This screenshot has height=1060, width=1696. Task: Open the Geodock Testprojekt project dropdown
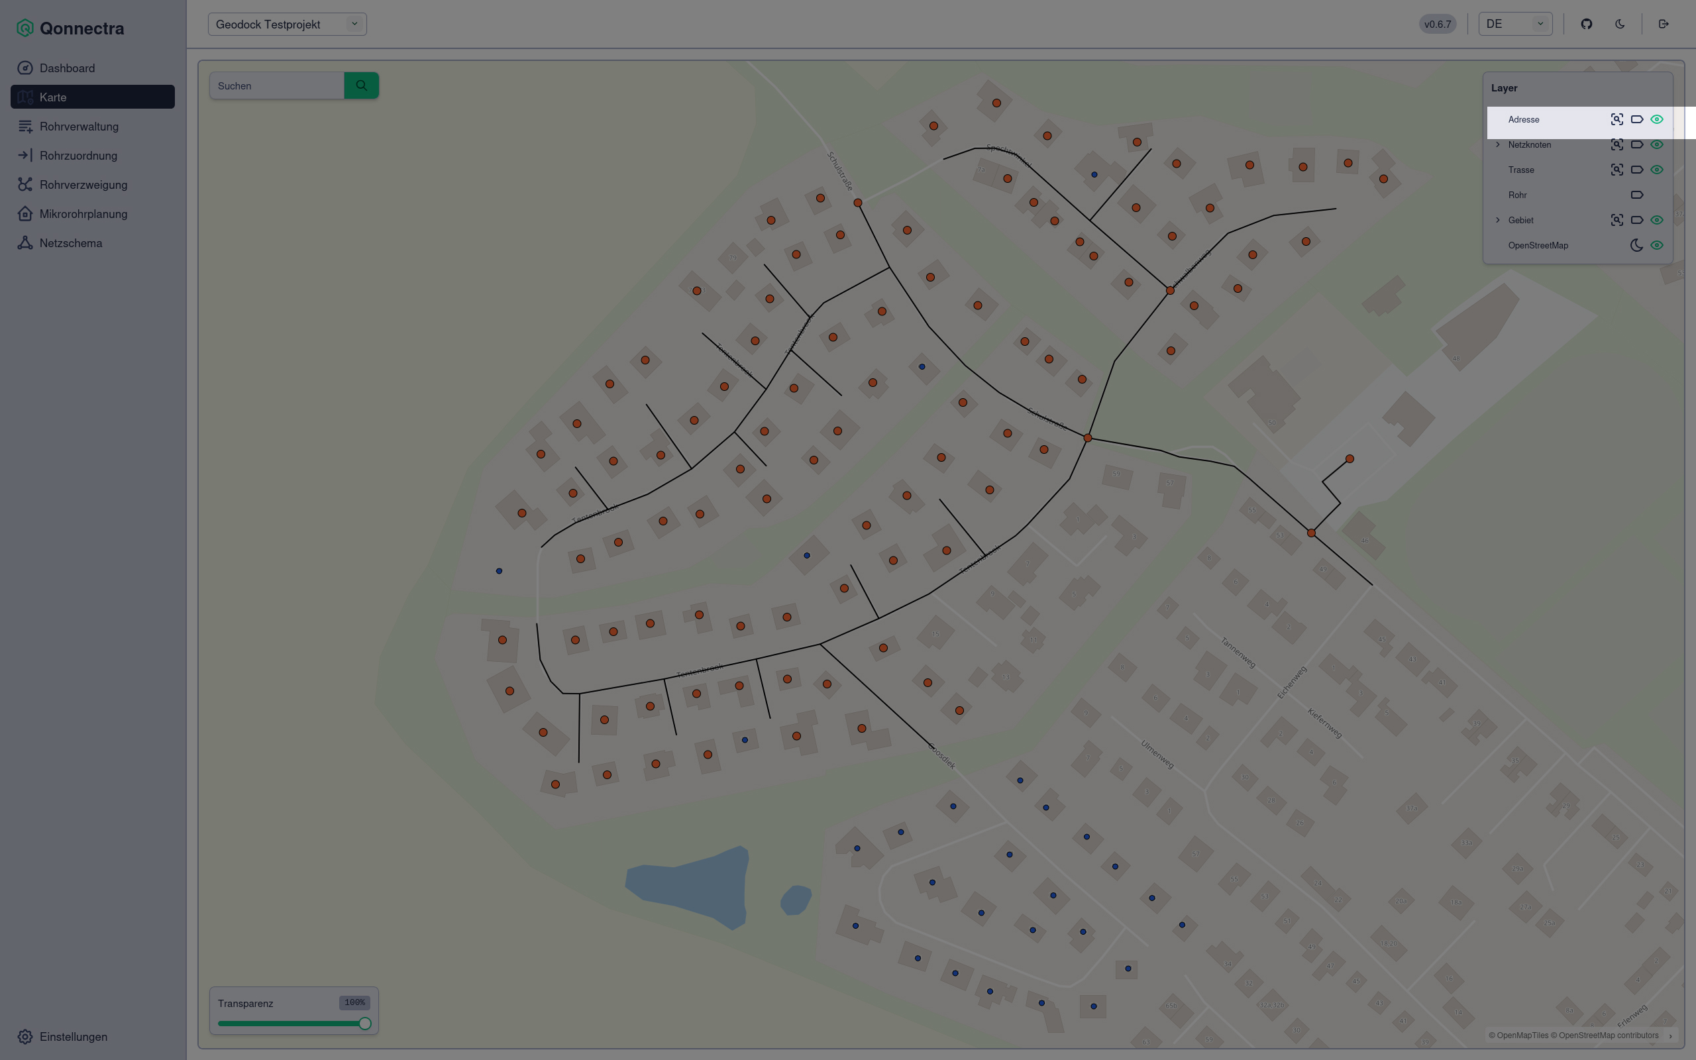click(x=287, y=24)
